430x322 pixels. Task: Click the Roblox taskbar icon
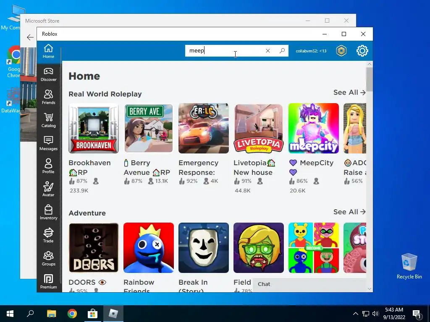point(113,314)
